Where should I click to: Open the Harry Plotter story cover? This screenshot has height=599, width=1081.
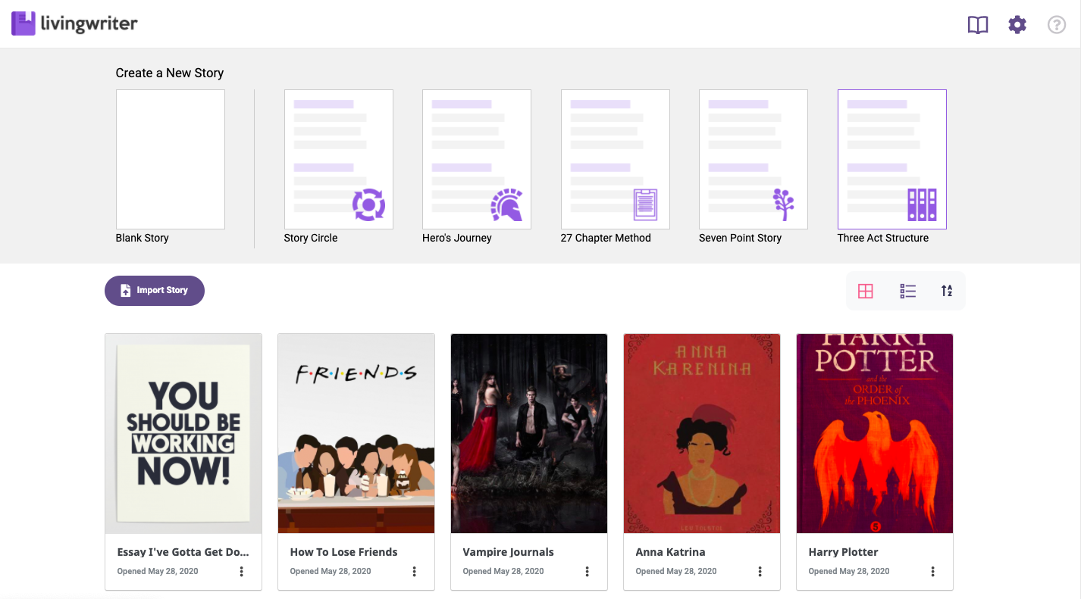tap(875, 433)
